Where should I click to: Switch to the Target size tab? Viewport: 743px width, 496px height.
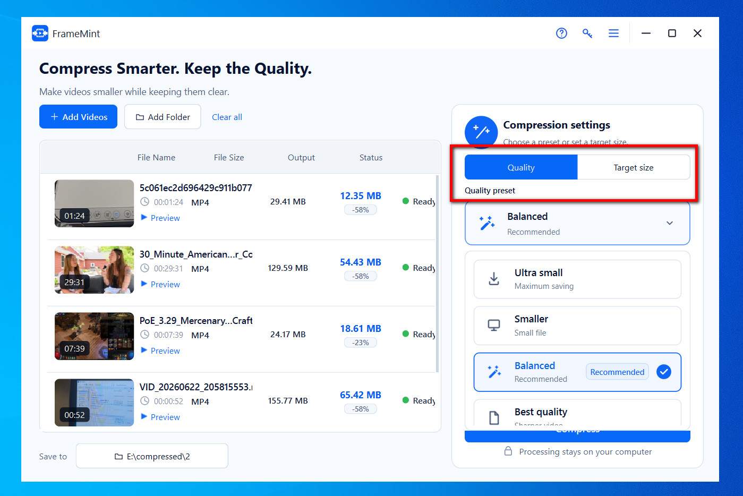click(x=634, y=167)
